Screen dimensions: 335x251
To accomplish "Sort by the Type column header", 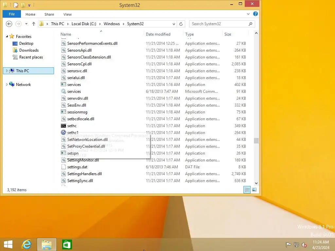I will (189, 34).
